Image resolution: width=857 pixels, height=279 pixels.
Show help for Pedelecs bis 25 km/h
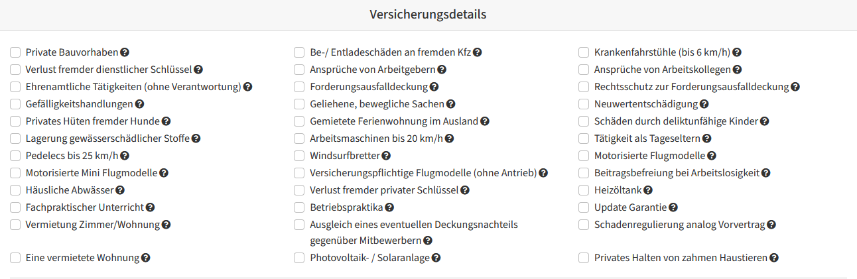[x=125, y=156]
